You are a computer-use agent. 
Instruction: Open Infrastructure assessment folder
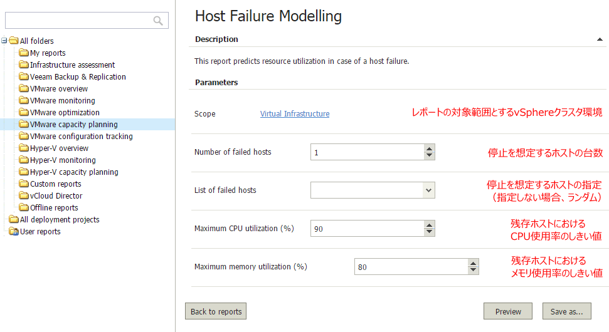pyautogui.click(x=73, y=65)
